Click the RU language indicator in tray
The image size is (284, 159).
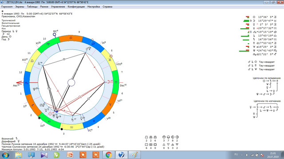[x=236, y=155]
